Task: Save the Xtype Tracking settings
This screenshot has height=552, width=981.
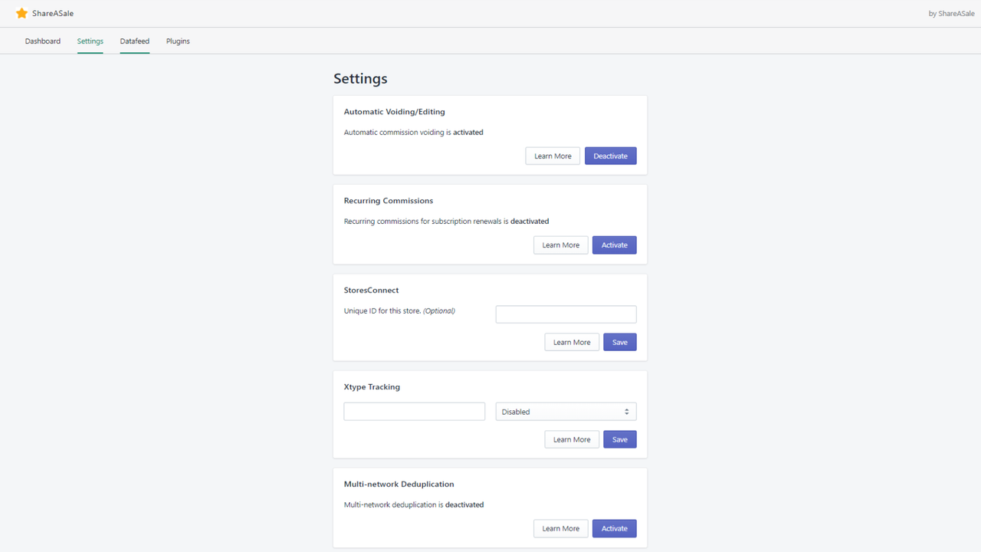Action: (x=619, y=439)
